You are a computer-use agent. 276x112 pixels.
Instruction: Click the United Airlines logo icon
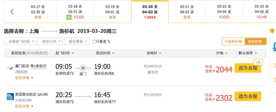click(10, 97)
